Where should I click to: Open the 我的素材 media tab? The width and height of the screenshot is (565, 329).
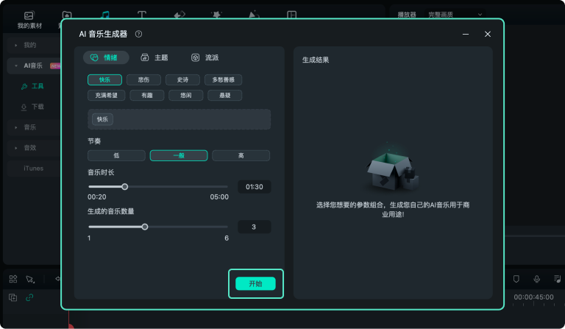29,20
